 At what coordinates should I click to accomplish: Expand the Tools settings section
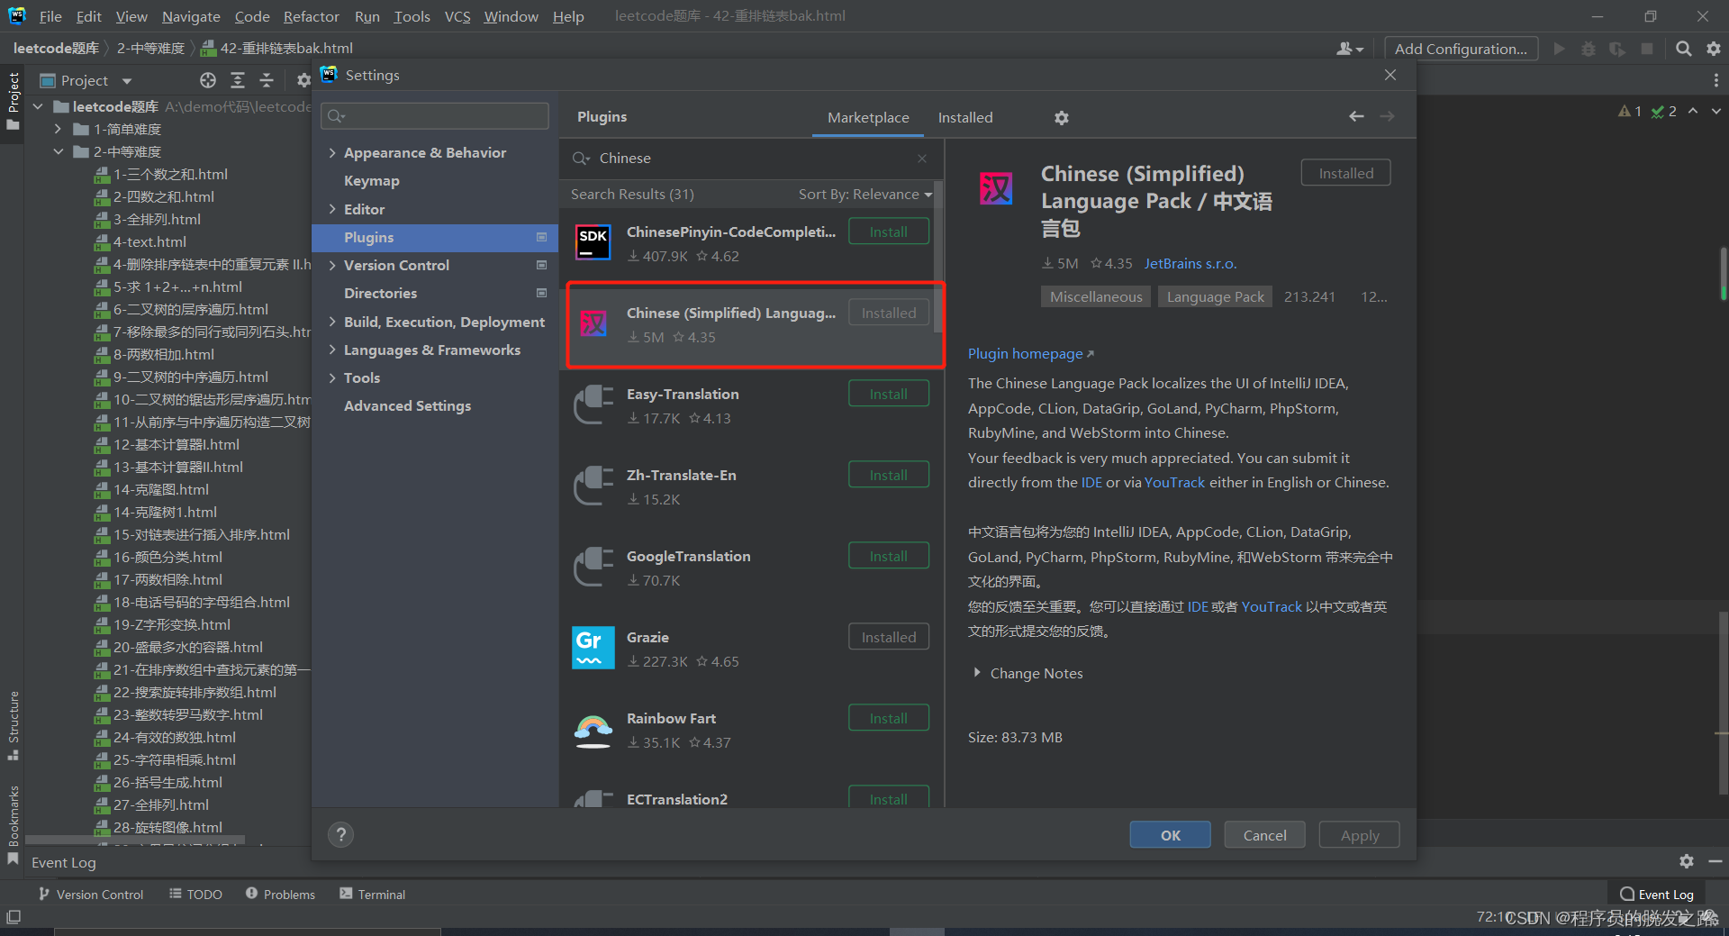[332, 377]
